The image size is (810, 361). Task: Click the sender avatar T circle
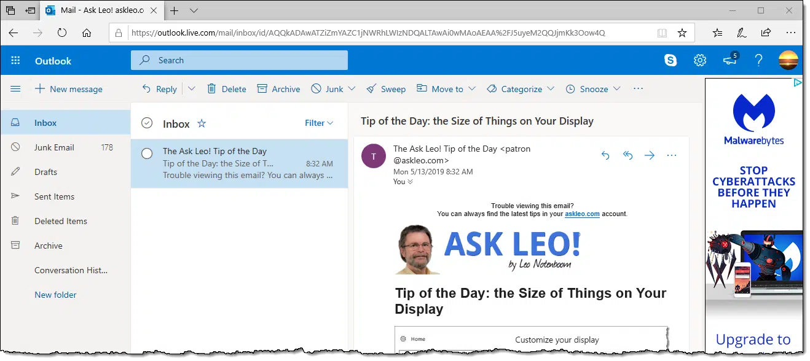[x=374, y=156]
